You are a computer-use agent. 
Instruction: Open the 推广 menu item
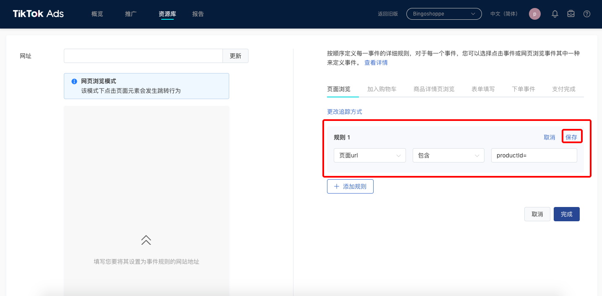coord(131,14)
